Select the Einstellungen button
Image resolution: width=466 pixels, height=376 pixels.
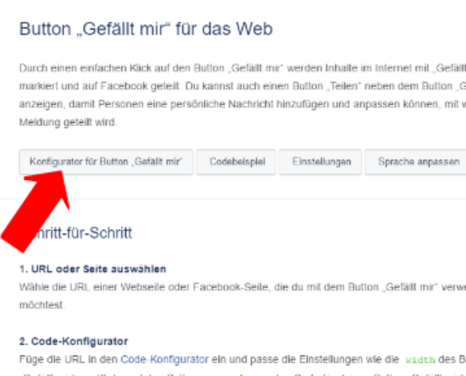coord(320,162)
